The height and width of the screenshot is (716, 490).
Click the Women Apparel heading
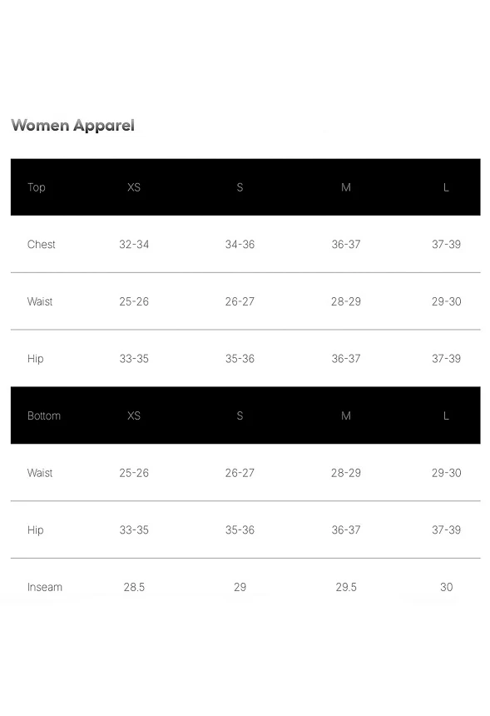(72, 126)
